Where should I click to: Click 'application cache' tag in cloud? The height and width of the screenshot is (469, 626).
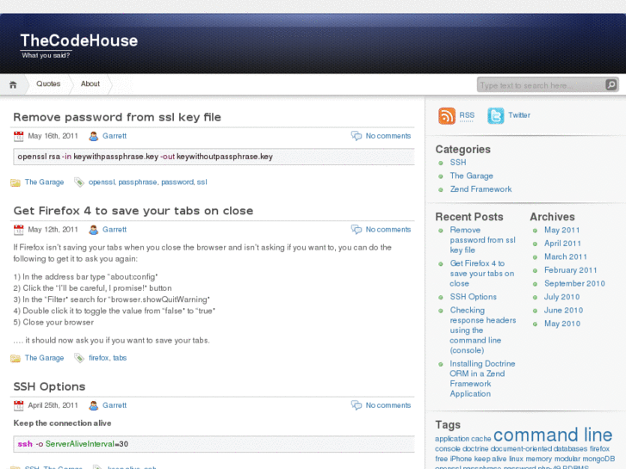point(462,439)
